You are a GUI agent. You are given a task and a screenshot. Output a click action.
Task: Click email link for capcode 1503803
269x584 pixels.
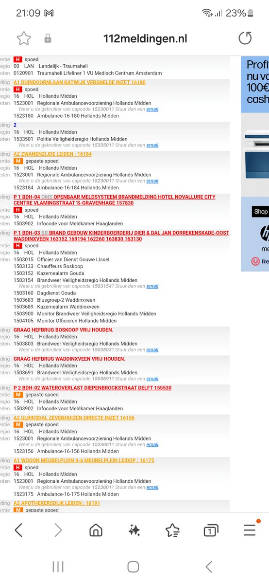(152, 349)
